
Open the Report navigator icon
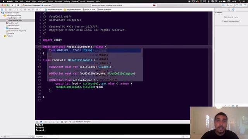point(33,10)
